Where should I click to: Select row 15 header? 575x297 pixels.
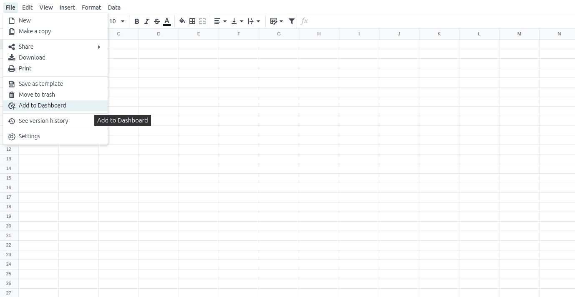[x=9, y=178]
